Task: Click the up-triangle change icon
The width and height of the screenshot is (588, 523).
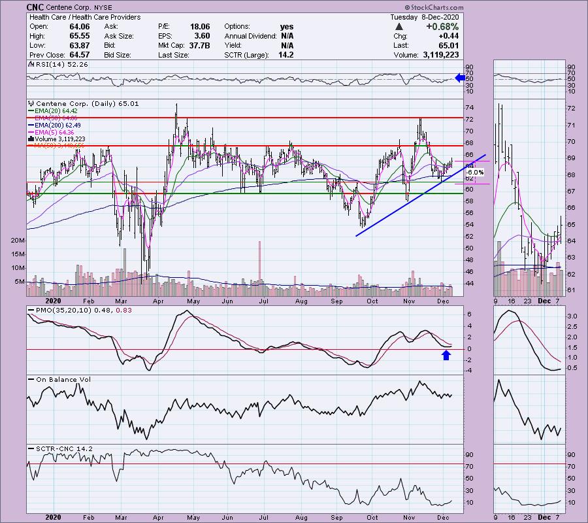Action: [399, 27]
